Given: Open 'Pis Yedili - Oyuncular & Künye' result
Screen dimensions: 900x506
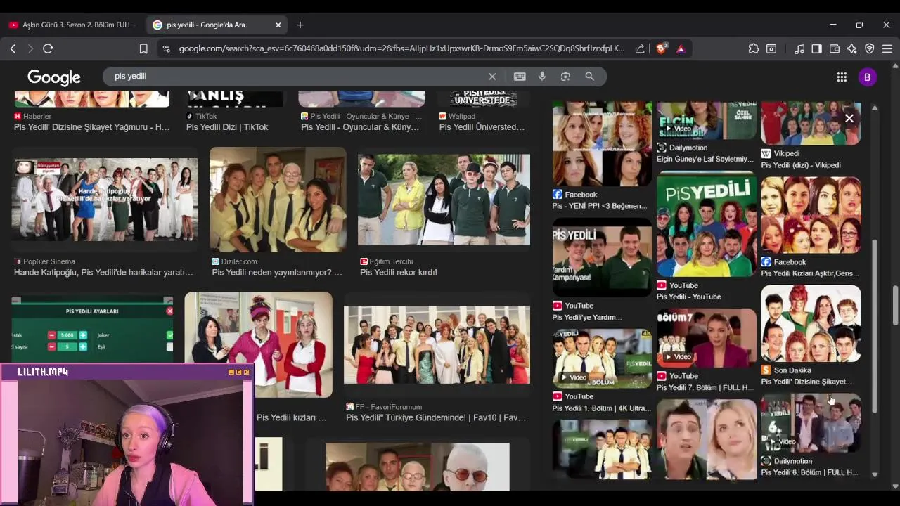Looking at the screenshot, I should point(360,127).
